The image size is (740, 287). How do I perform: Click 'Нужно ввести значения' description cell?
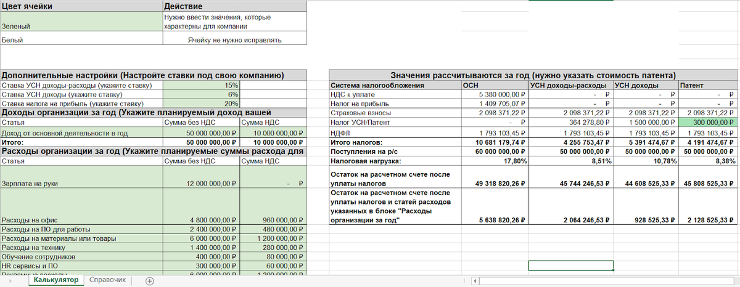tap(234, 22)
